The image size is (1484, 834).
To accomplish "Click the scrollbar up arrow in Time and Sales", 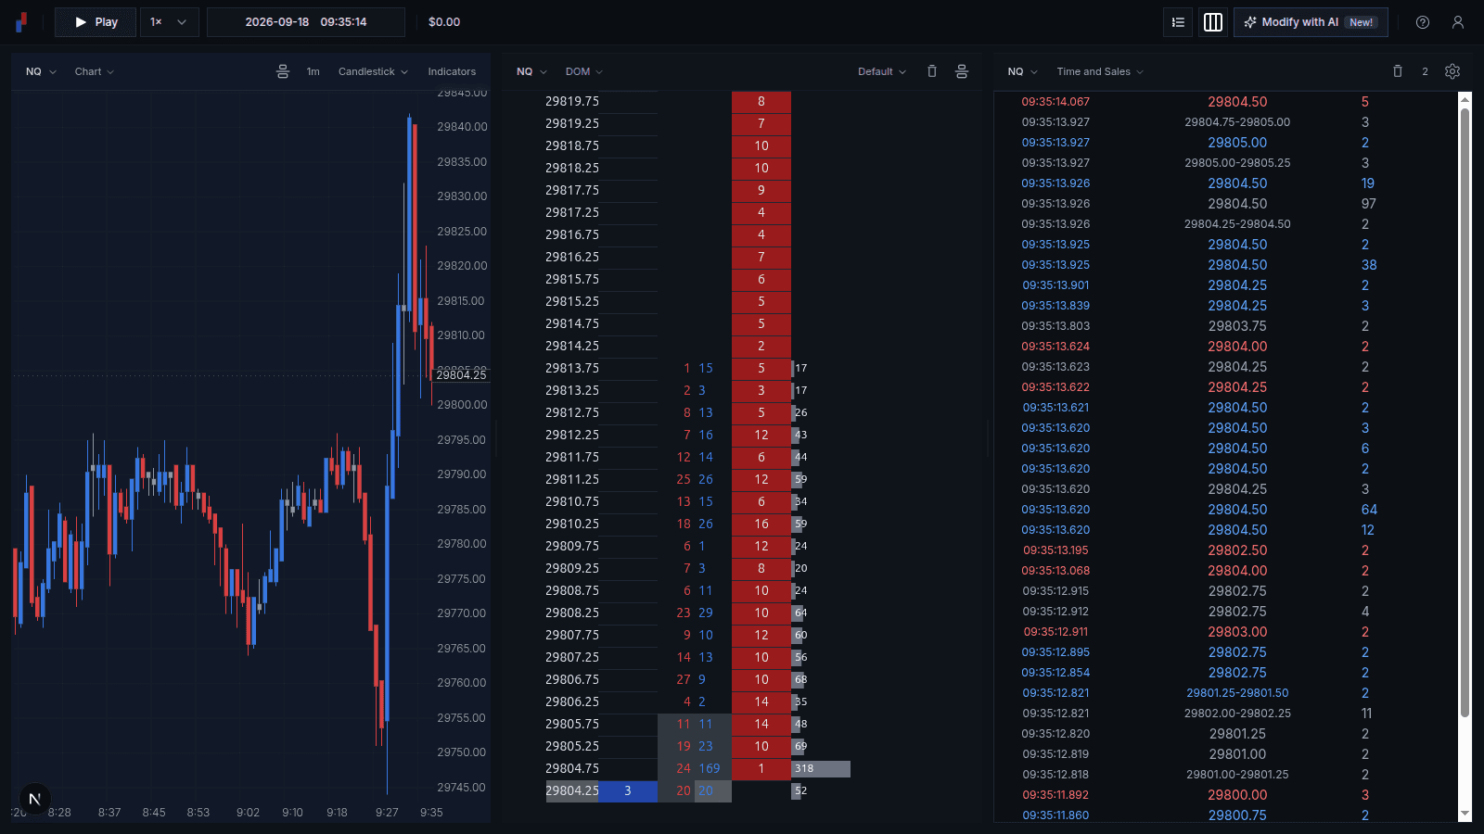I will click(x=1465, y=98).
